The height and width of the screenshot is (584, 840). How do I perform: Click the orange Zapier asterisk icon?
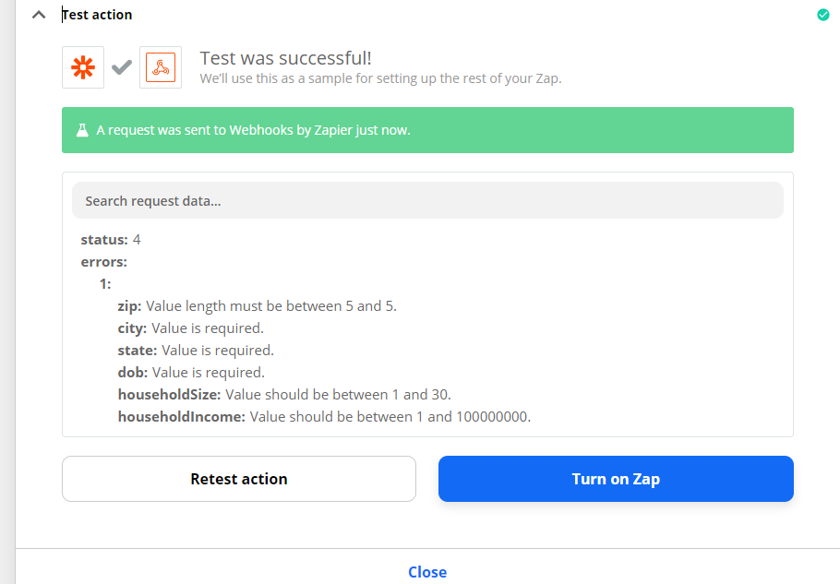click(x=83, y=67)
